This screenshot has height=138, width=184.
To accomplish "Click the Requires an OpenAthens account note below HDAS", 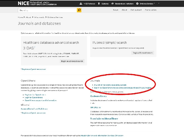I will click(x=33, y=69).
